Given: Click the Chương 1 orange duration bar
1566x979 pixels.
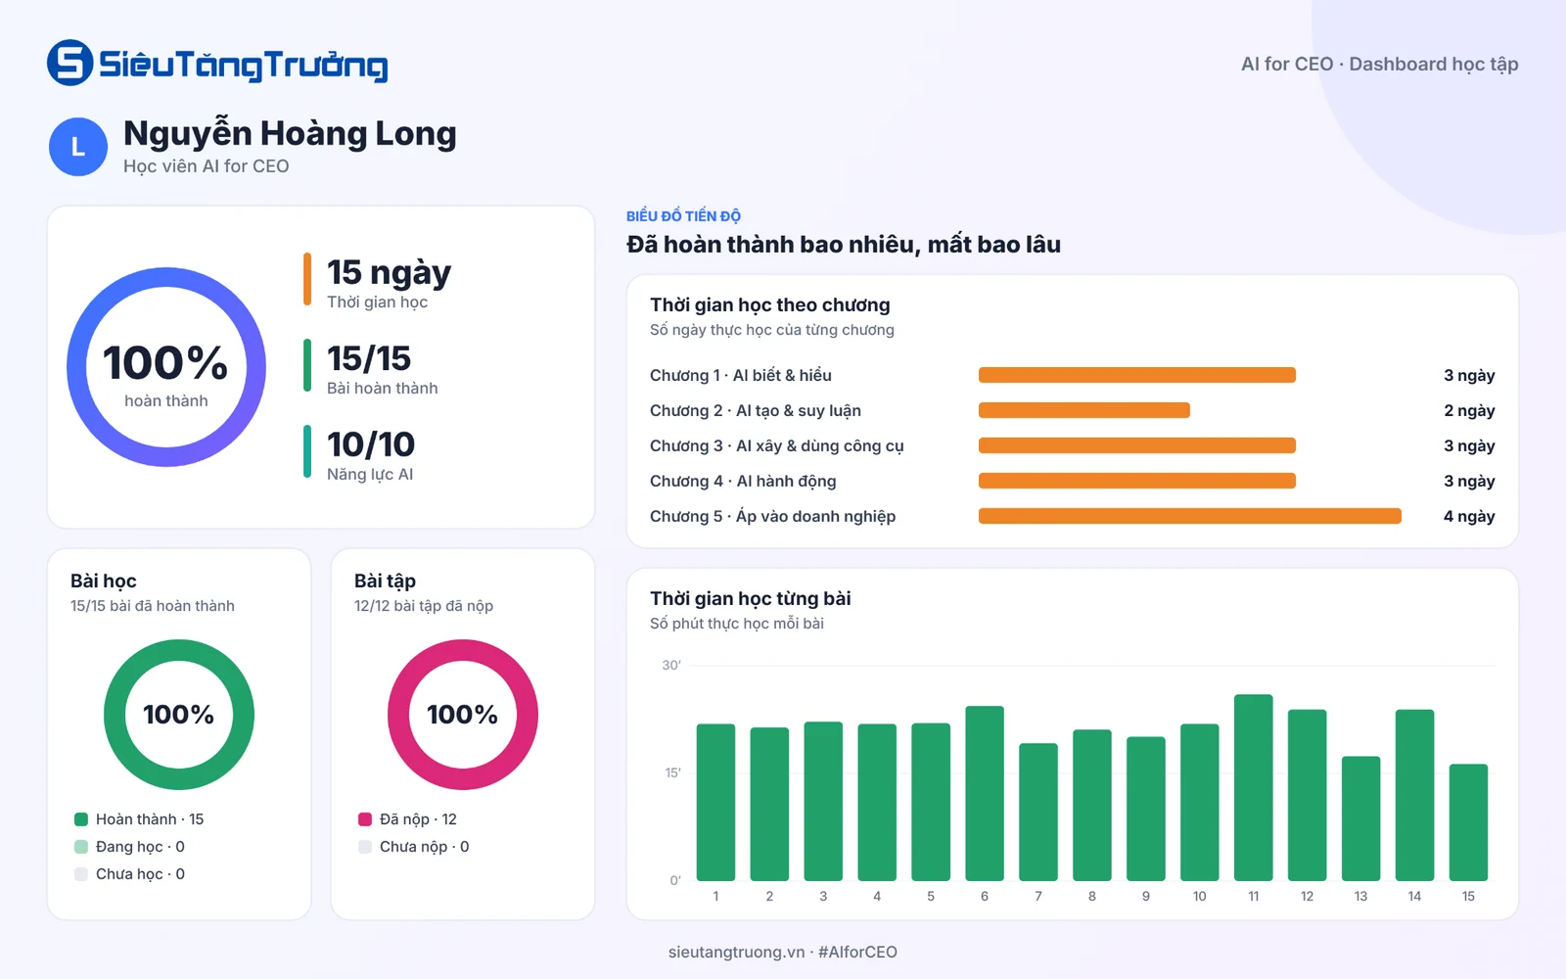Looking at the screenshot, I should [1137, 375].
